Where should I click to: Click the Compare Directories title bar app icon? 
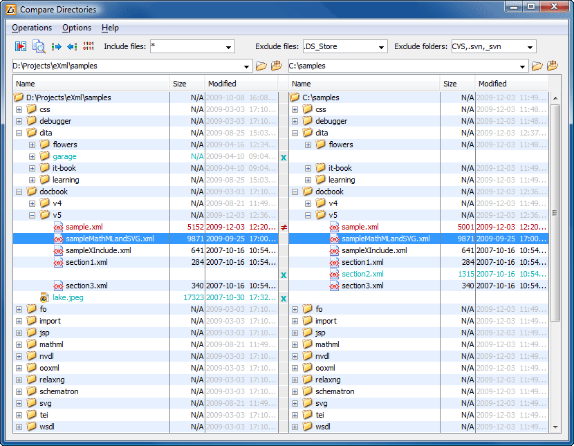coord(11,10)
